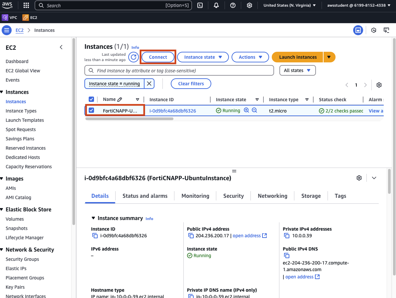396x298 pixels.
Task: Switch to the Security tab
Action: 233,196
